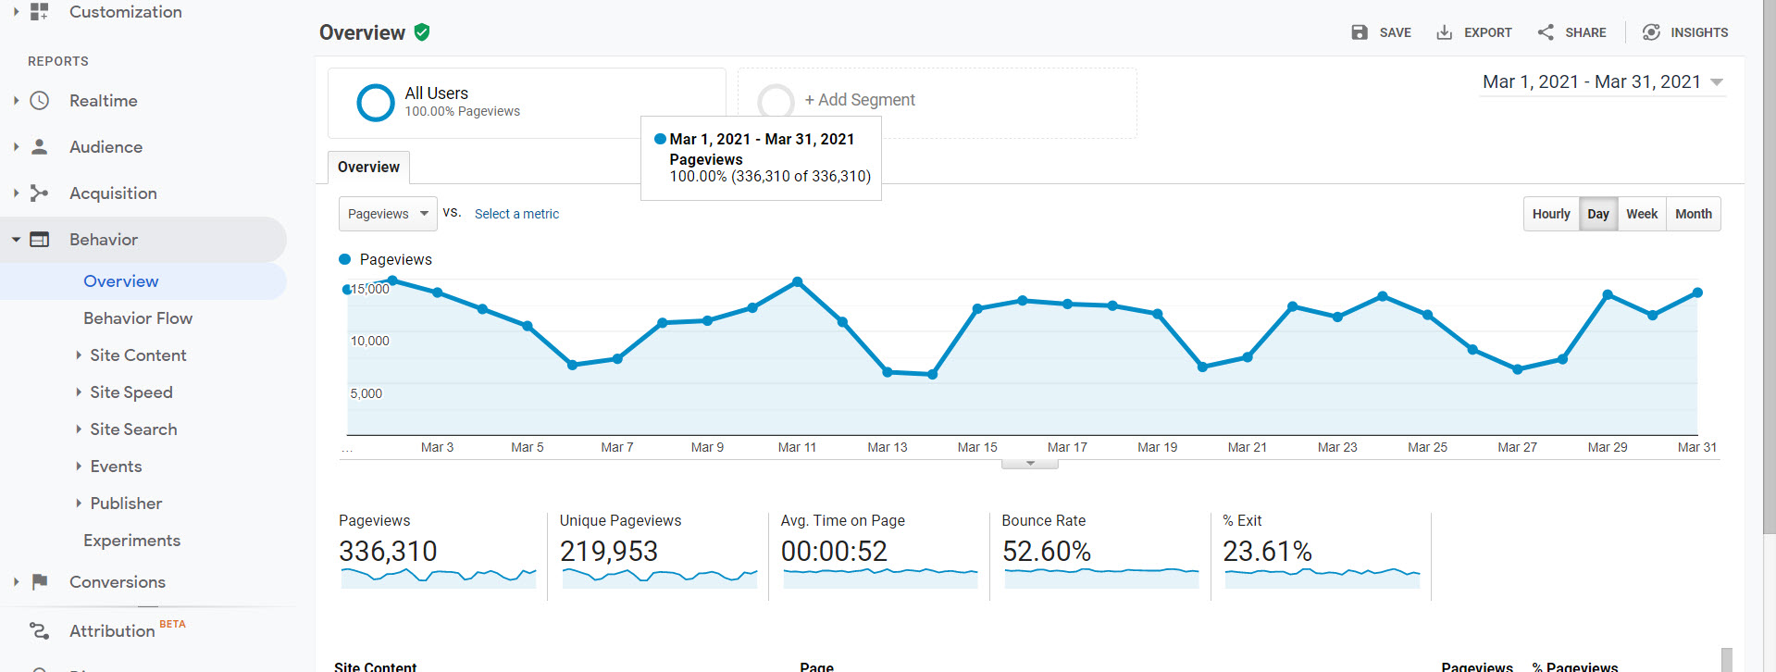Click the Export download icon
The image size is (1776, 672).
tap(1444, 32)
